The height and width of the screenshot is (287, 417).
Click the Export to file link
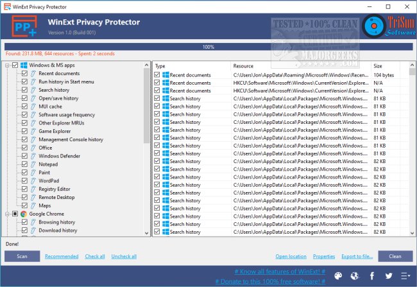click(357, 256)
